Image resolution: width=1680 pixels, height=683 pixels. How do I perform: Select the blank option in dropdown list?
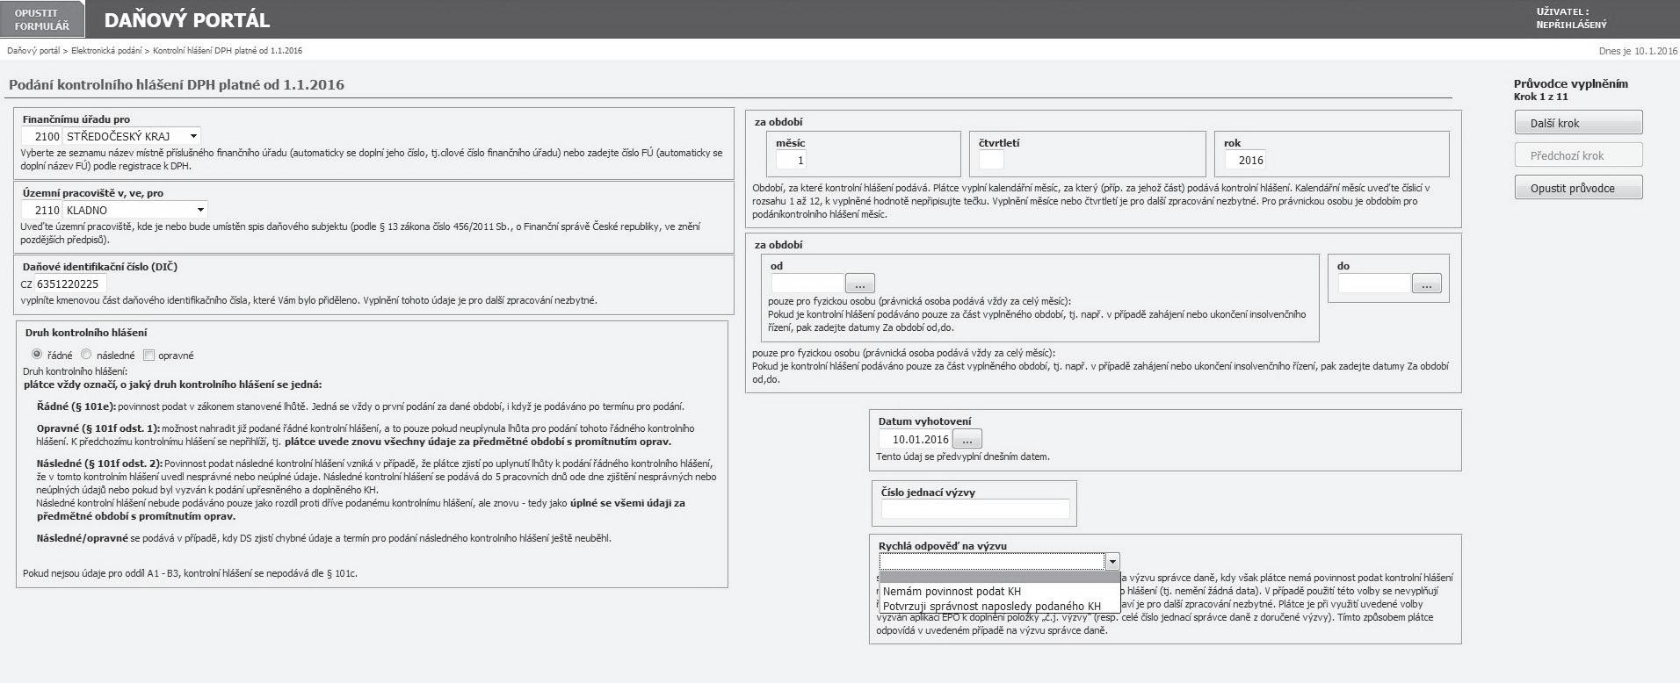click(1000, 578)
